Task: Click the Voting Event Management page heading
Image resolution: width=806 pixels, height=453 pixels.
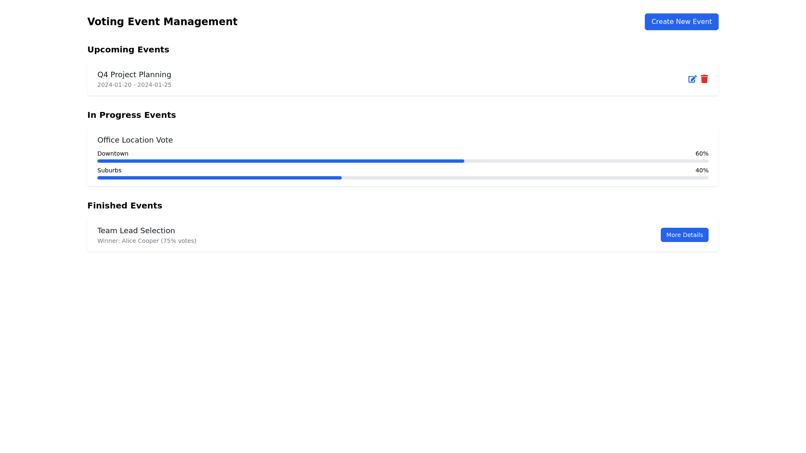Action: click(x=162, y=22)
